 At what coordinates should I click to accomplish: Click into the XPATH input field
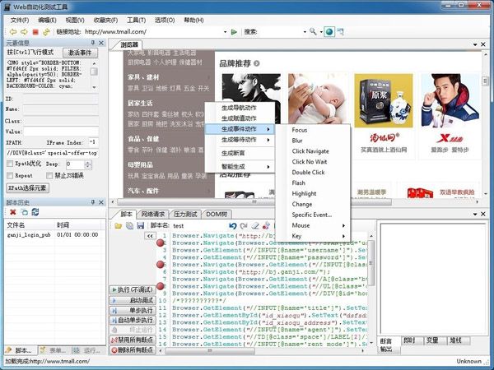click(52, 153)
